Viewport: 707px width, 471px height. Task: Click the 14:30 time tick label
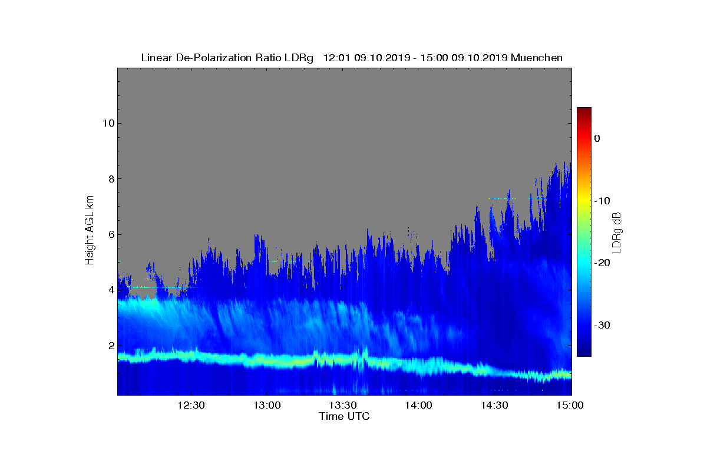coord(495,405)
